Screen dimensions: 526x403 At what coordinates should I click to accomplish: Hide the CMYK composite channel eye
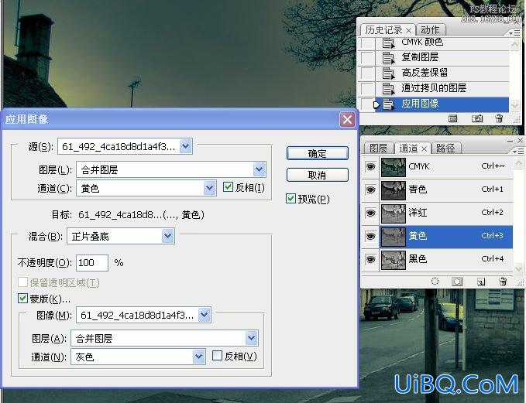[x=370, y=167]
